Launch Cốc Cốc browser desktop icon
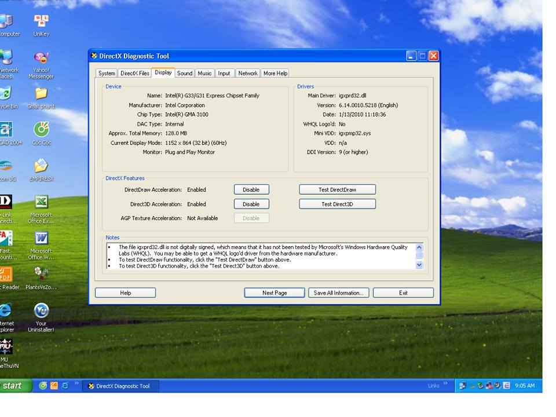 [x=42, y=134]
